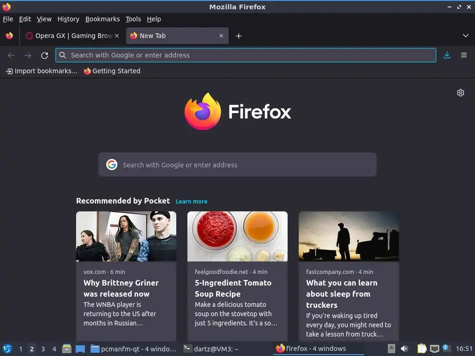
Task: Expand the list all tabs chevron
Action: pyautogui.click(x=466, y=36)
